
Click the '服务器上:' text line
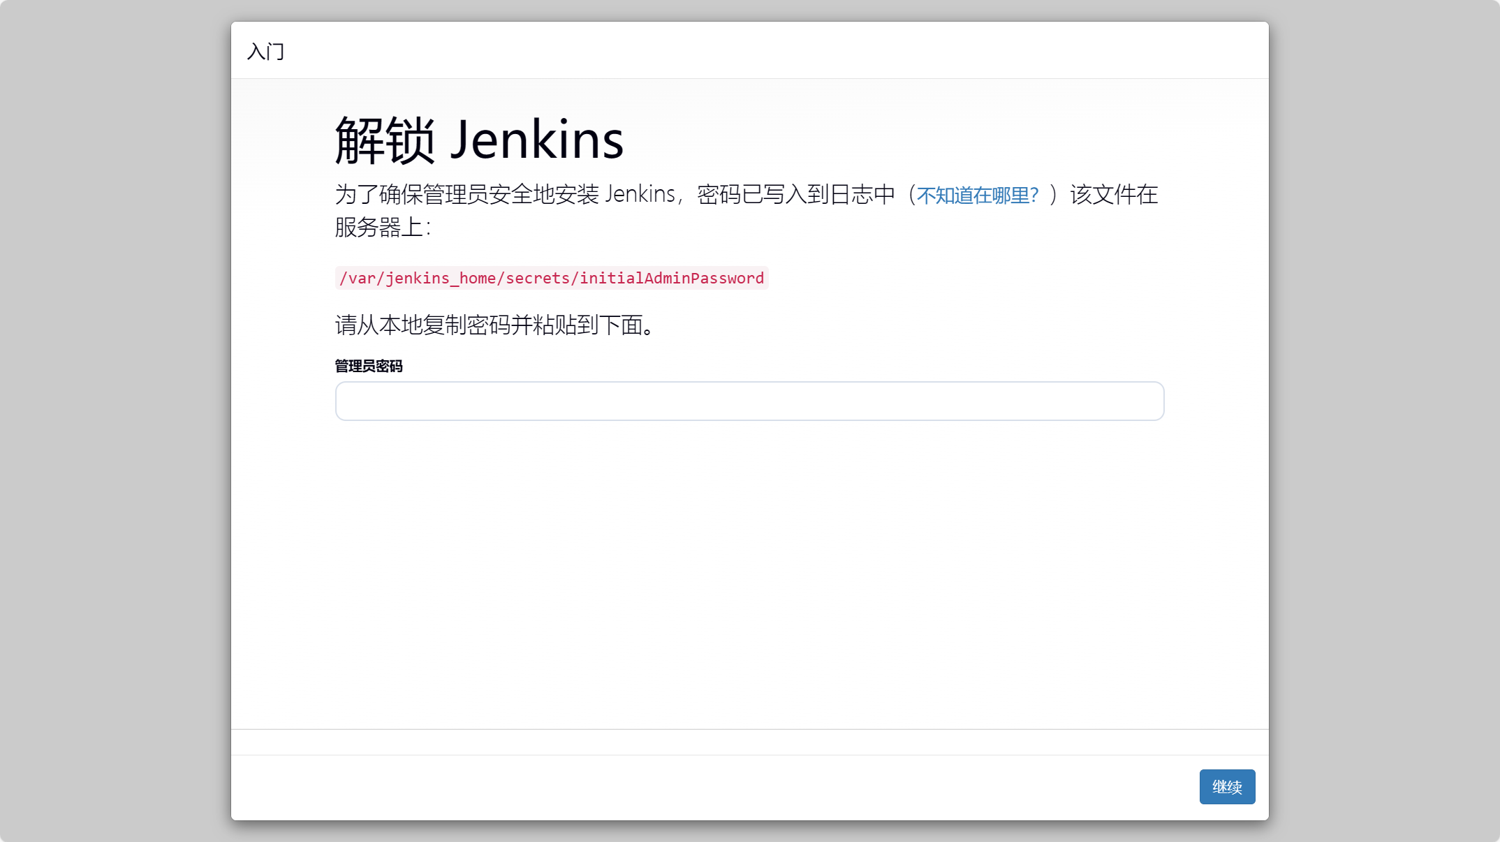pyautogui.click(x=383, y=228)
